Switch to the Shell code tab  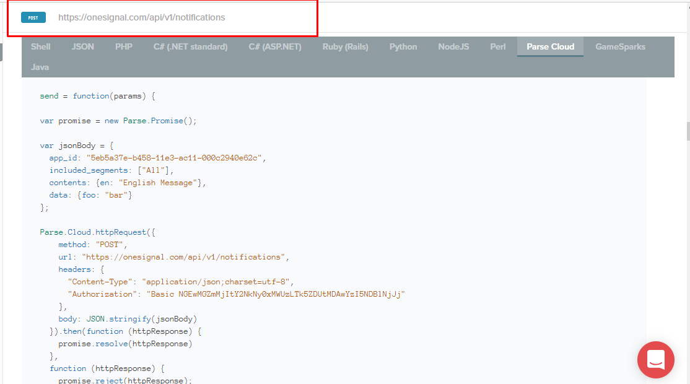pos(40,46)
